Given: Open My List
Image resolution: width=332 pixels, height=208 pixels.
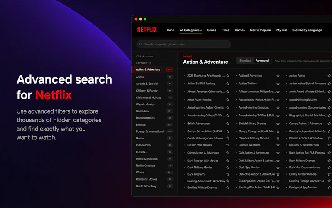Looking at the screenshot, I should [281, 30].
